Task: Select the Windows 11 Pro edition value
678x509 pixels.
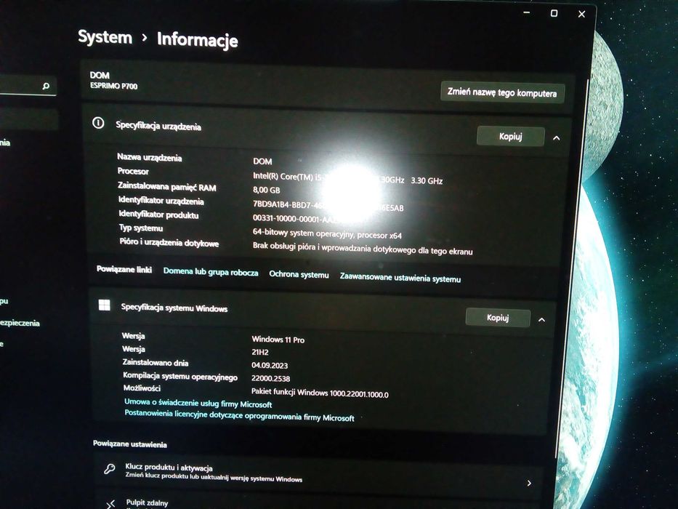Action: [278, 340]
